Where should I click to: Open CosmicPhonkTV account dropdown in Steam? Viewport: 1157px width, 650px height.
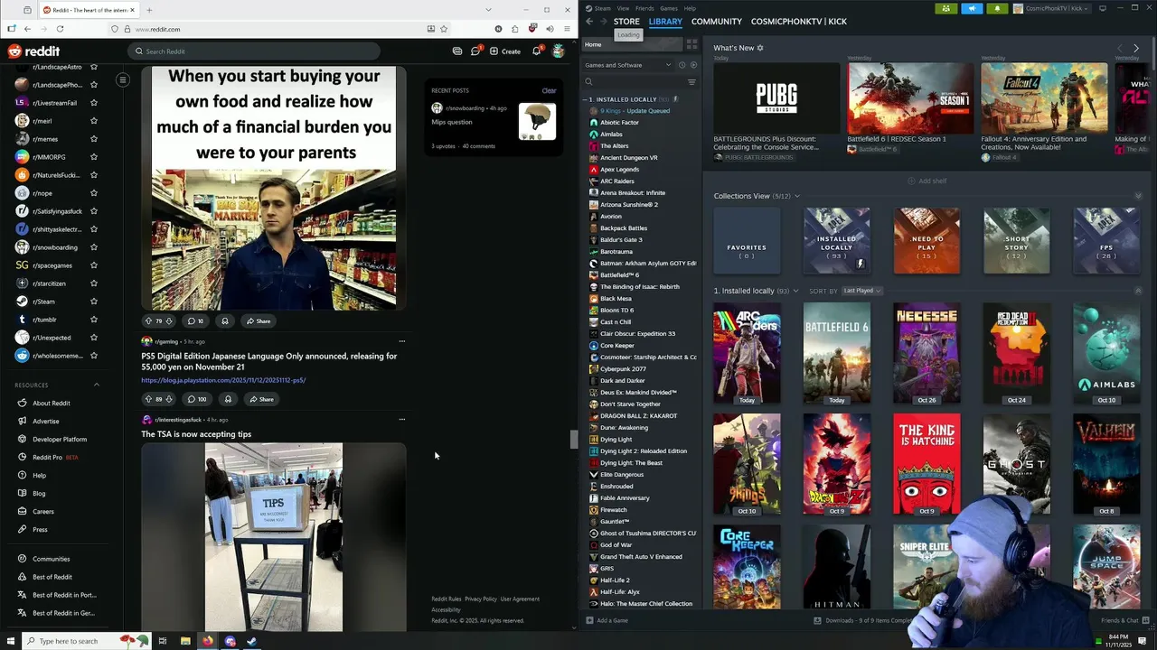coord(1052,8)
